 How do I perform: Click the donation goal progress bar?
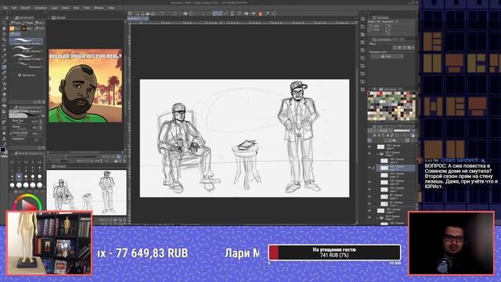tap(334, 252)
